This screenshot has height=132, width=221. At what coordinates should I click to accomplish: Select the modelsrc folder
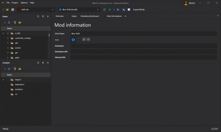[19, 89]
